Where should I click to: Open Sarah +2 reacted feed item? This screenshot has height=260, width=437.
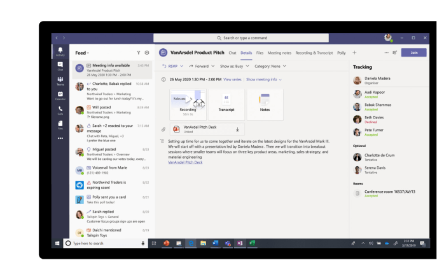pos(112,133)
